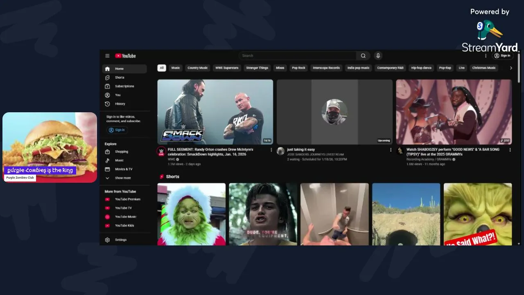Open Music under Explore
This screenshot has width=524, height=295.
[x=124, y=161]
